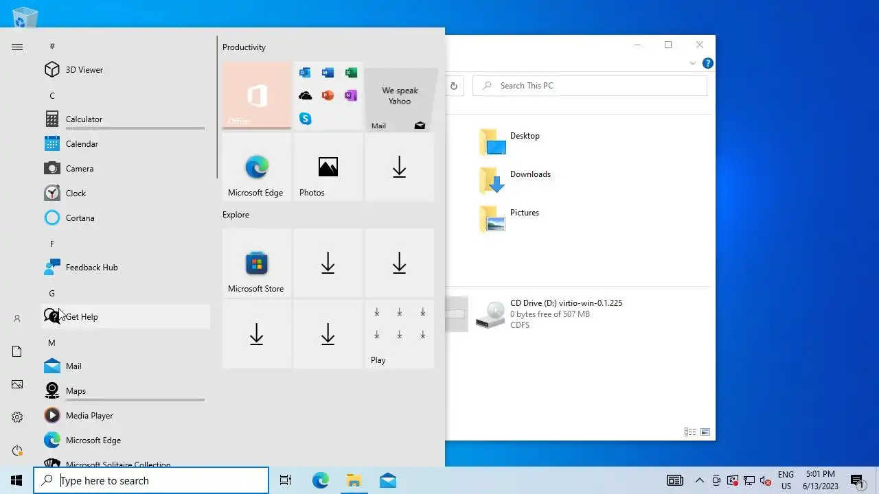
Task: Open Get Help app
Action: (126, 317)
